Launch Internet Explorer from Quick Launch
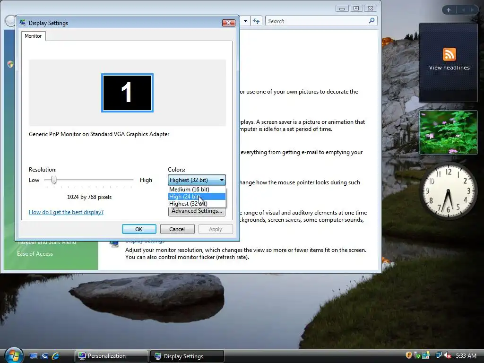Image resolution: width=484 pixels, height=363 pixels. tap(56, 356)
